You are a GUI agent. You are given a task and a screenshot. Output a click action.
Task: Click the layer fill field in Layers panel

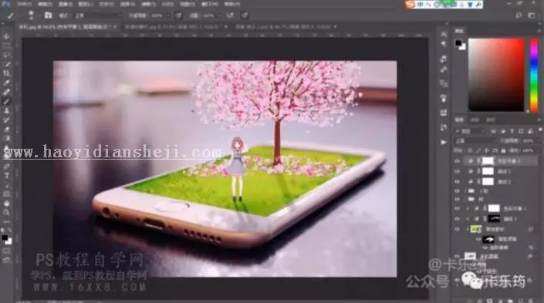pos(529,151)
